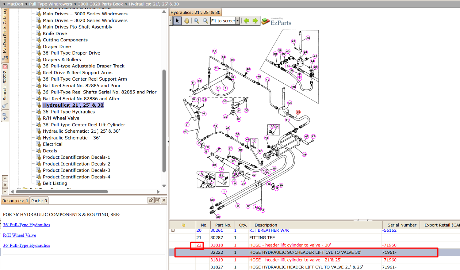
Task: Select the R/H Wheel Valve tree item
Action: (61, 118)
